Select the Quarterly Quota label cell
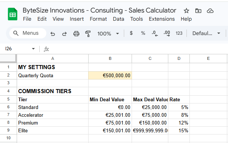The width and height of the screenshot is (228, 143). (x=53, y=75)
